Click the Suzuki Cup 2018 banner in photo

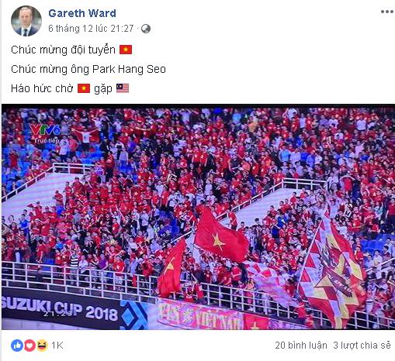[x=60, y=308]
